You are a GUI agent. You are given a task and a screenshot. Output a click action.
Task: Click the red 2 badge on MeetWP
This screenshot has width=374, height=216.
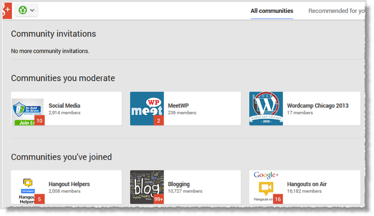158,121
